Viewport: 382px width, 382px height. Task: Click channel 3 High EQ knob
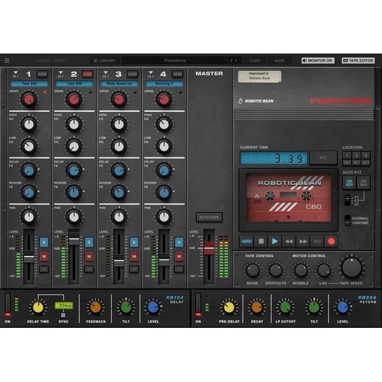[119, 125]
